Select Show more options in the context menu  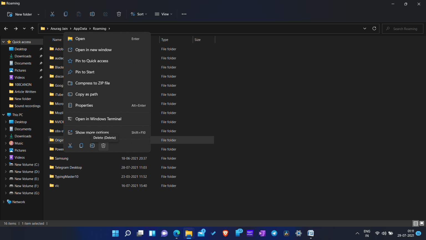pos(92,132)
